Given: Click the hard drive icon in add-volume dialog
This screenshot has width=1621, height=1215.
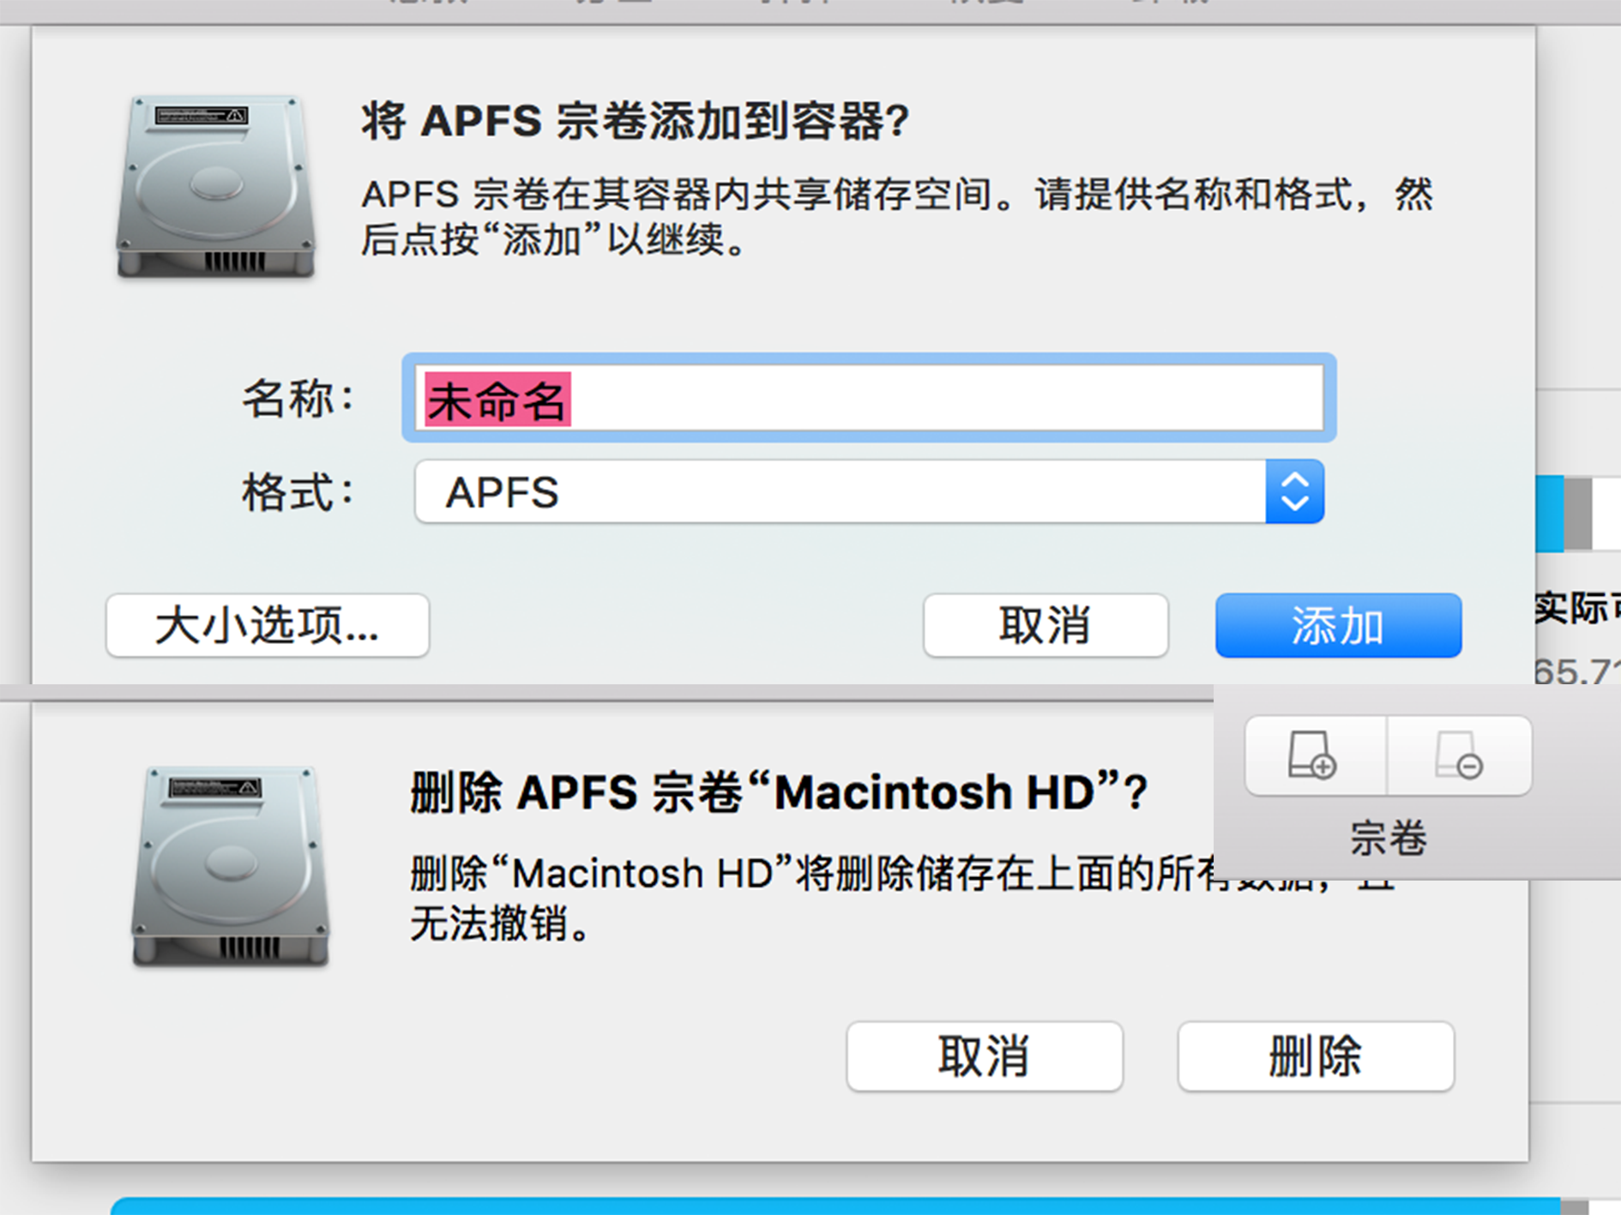Looking at the screenshot, I should 216,187.
